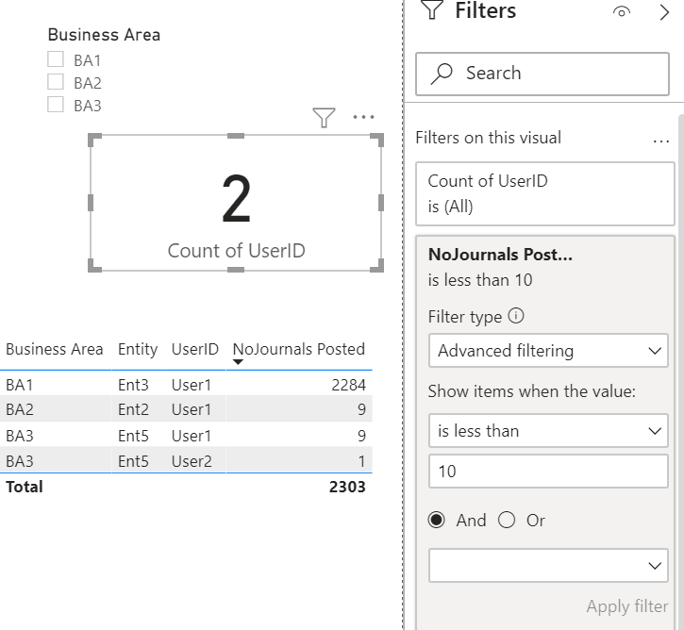Click the BA2 row in the table
The image size is (684, 630).
point(186,409)
